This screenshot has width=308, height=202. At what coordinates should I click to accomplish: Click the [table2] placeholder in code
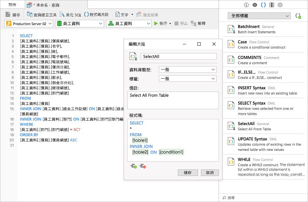[140, 152]
